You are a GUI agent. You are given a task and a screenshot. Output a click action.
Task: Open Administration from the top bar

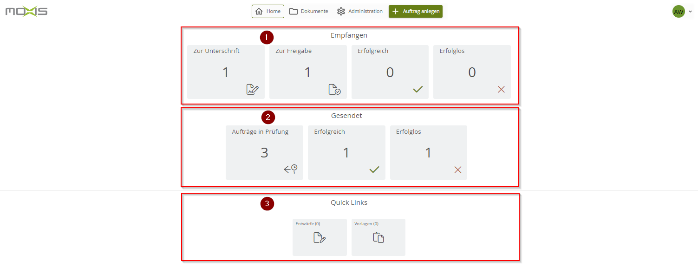[360, 11]
